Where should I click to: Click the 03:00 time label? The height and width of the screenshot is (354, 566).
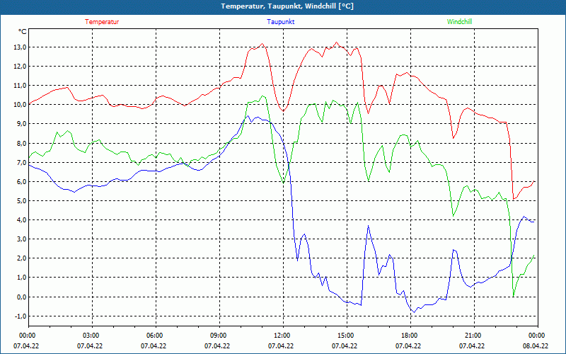[90, 336]
